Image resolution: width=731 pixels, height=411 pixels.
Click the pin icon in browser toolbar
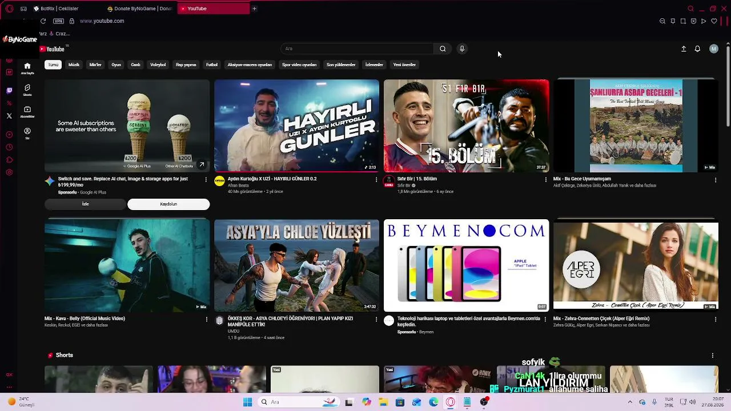673,21
